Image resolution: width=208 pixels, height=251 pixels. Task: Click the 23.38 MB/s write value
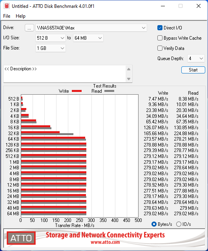157,110
